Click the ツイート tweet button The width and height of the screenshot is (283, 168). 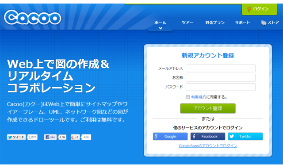16,137
